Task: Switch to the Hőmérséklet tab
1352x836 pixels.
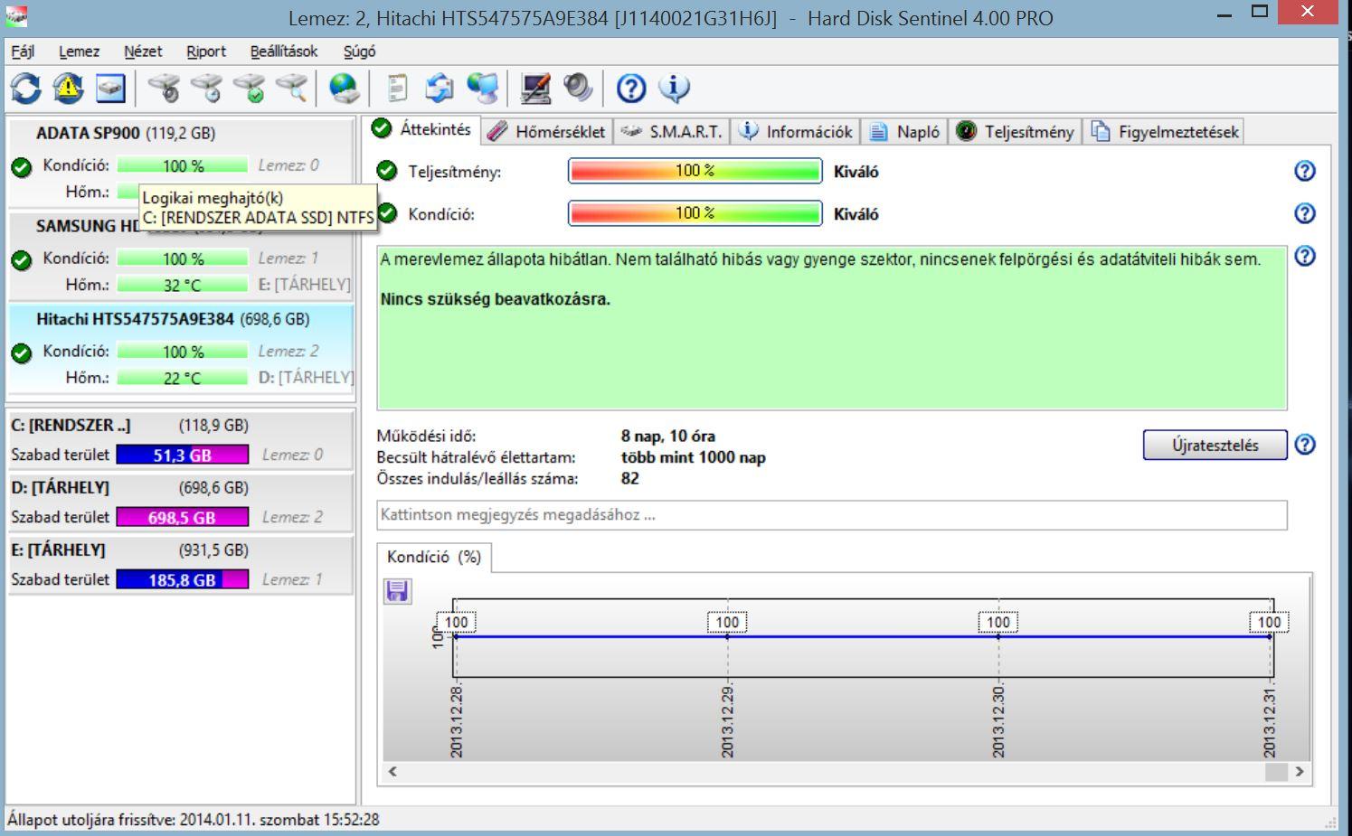Action: (x=547, y=131)
